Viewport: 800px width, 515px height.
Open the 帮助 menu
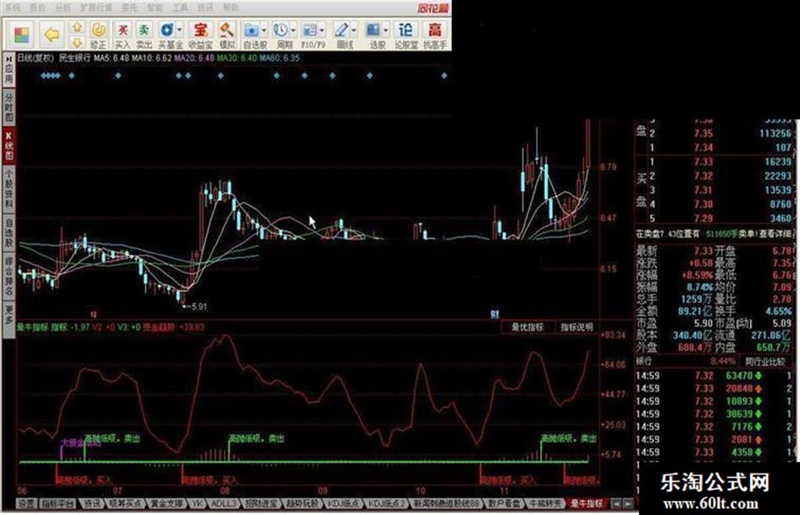point(230,8)
